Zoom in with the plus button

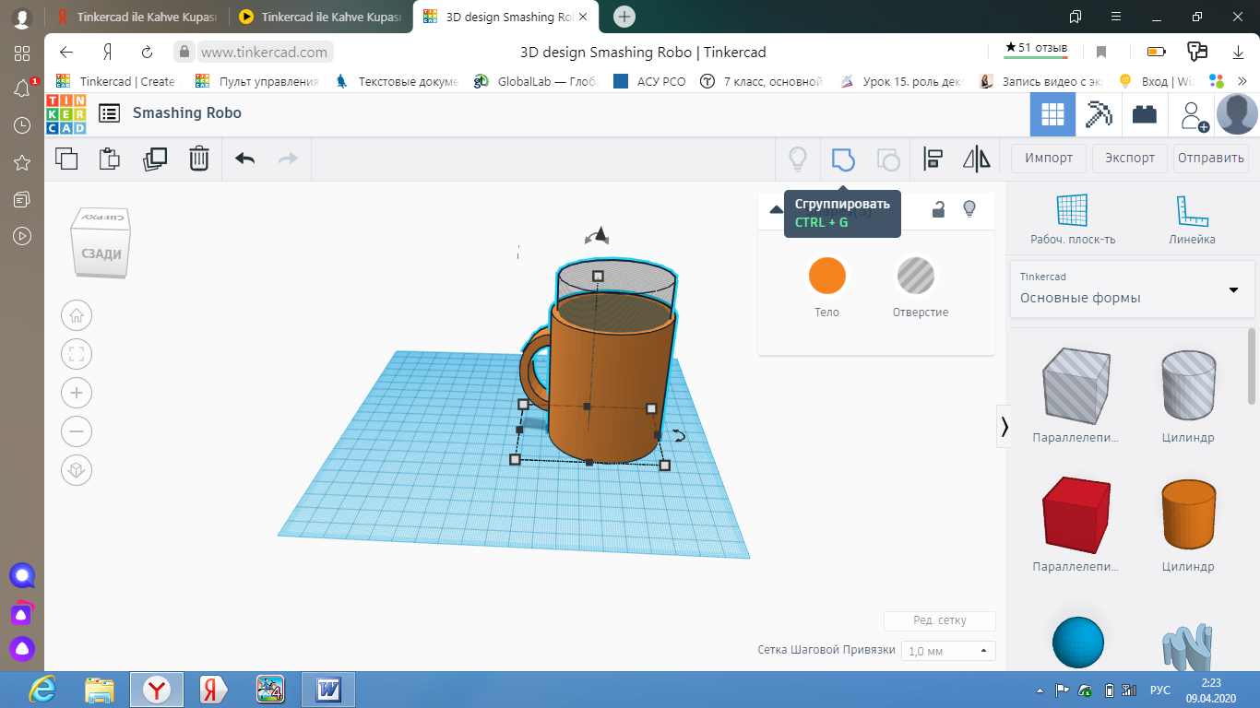(77, 393)
